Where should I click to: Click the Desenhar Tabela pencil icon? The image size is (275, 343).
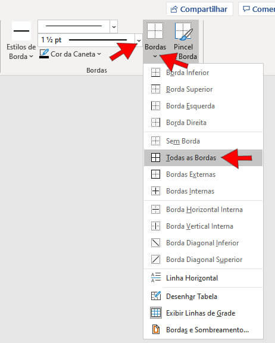(x=156, y=296)
